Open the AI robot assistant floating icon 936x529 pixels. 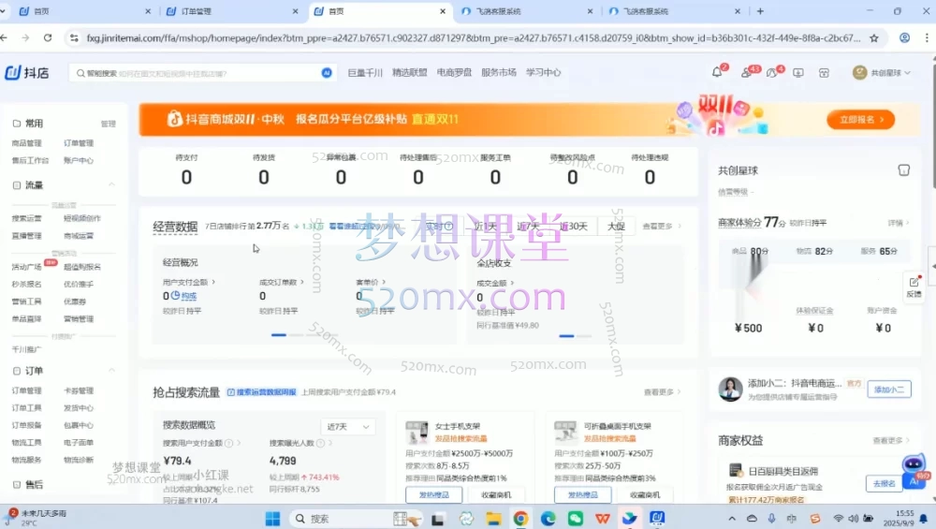click(x=914, y=472)
